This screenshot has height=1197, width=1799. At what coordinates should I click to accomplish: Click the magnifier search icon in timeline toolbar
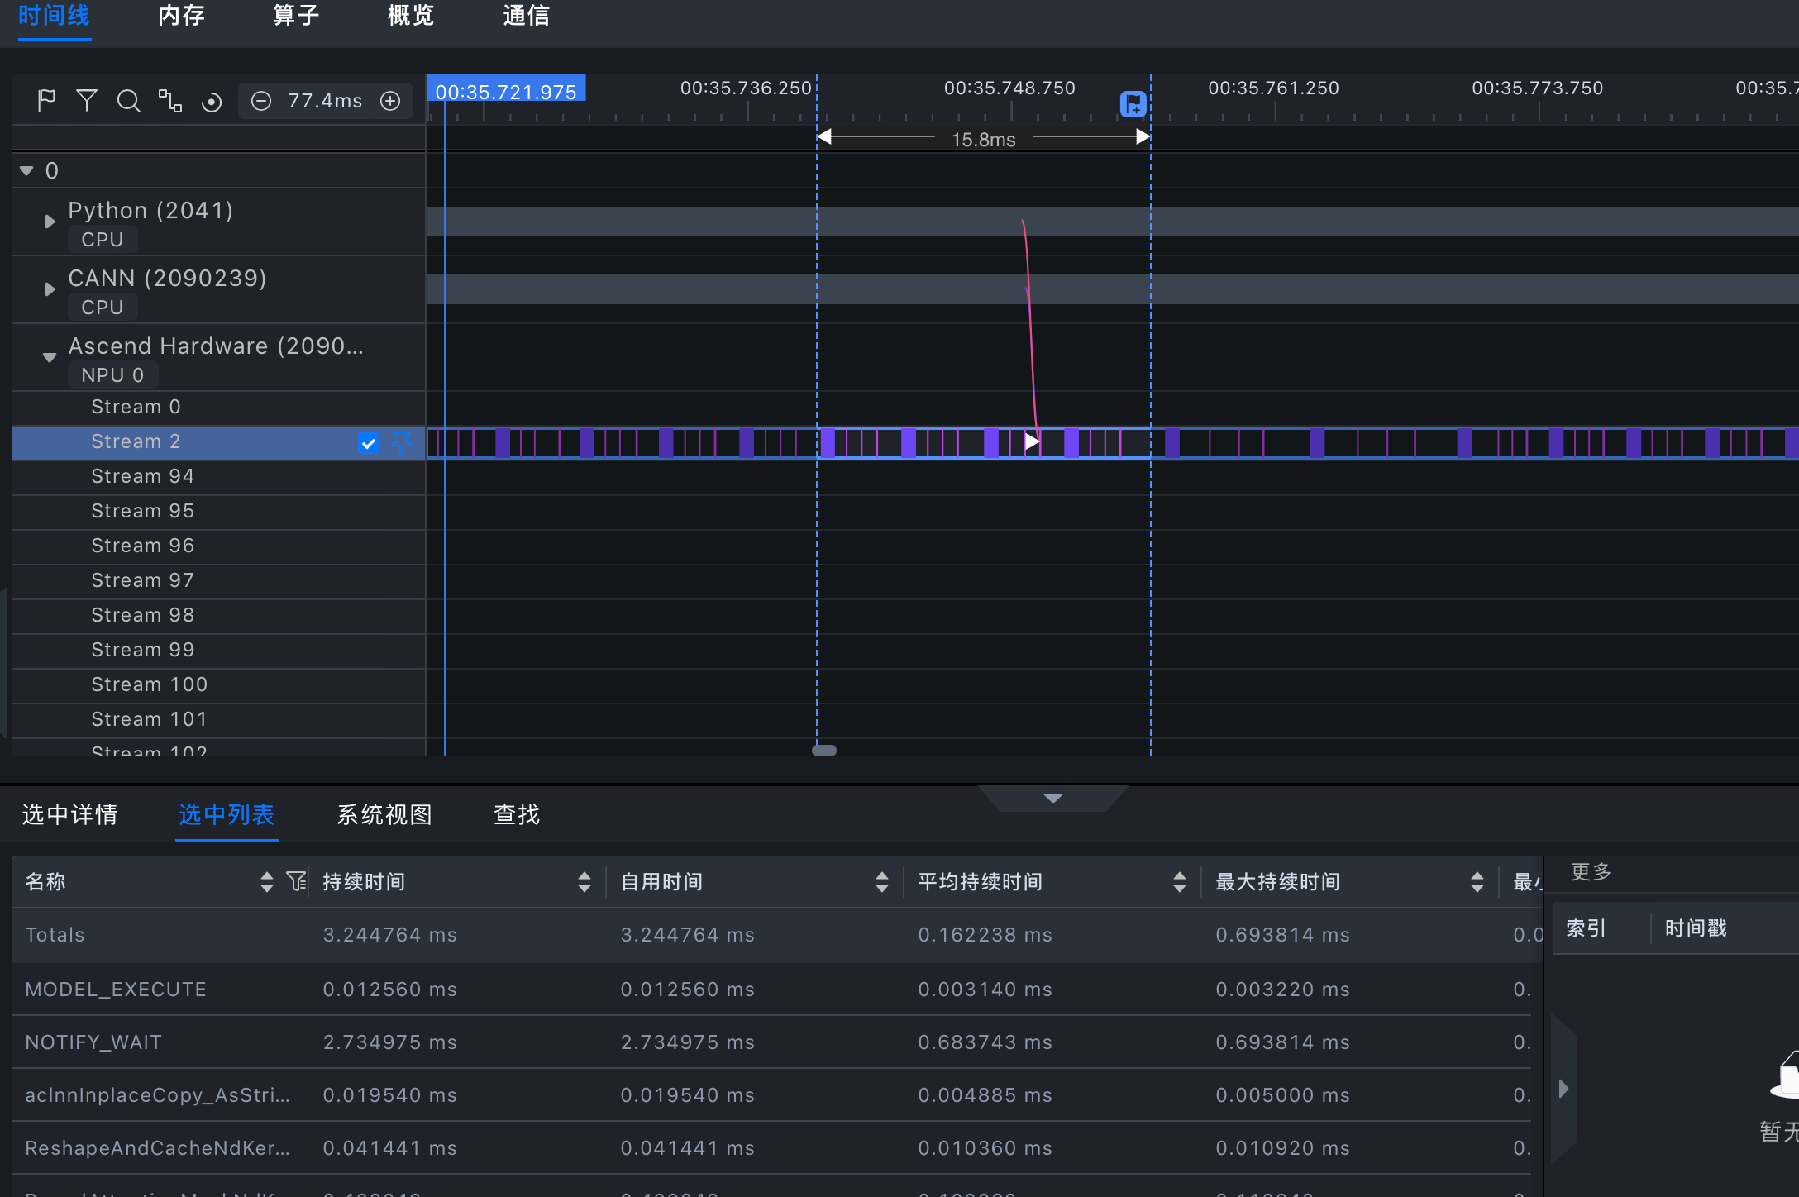coord(128,101)
